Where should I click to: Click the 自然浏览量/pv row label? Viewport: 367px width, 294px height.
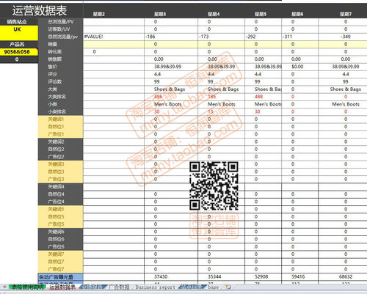coord(61,37)
